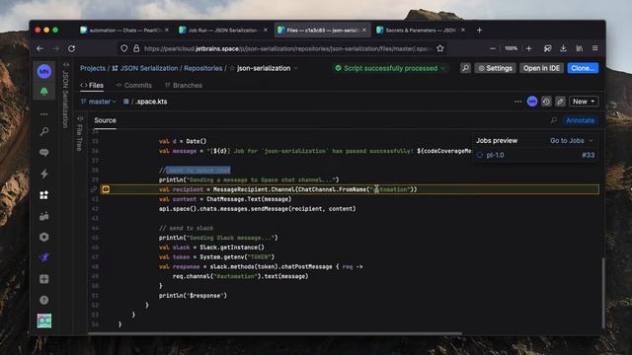Open the MN user avatar in sidebar
The width and height of the screenshot is (632, 355).
tap(43, 71)
